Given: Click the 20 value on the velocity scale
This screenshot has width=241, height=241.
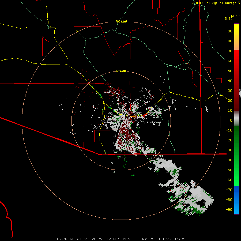Looking at the screenshot, I should coord(230,101).
